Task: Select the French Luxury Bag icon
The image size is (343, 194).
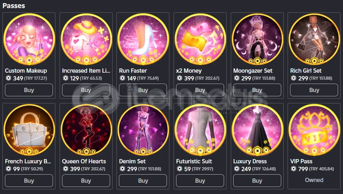Action: point(29,130)
